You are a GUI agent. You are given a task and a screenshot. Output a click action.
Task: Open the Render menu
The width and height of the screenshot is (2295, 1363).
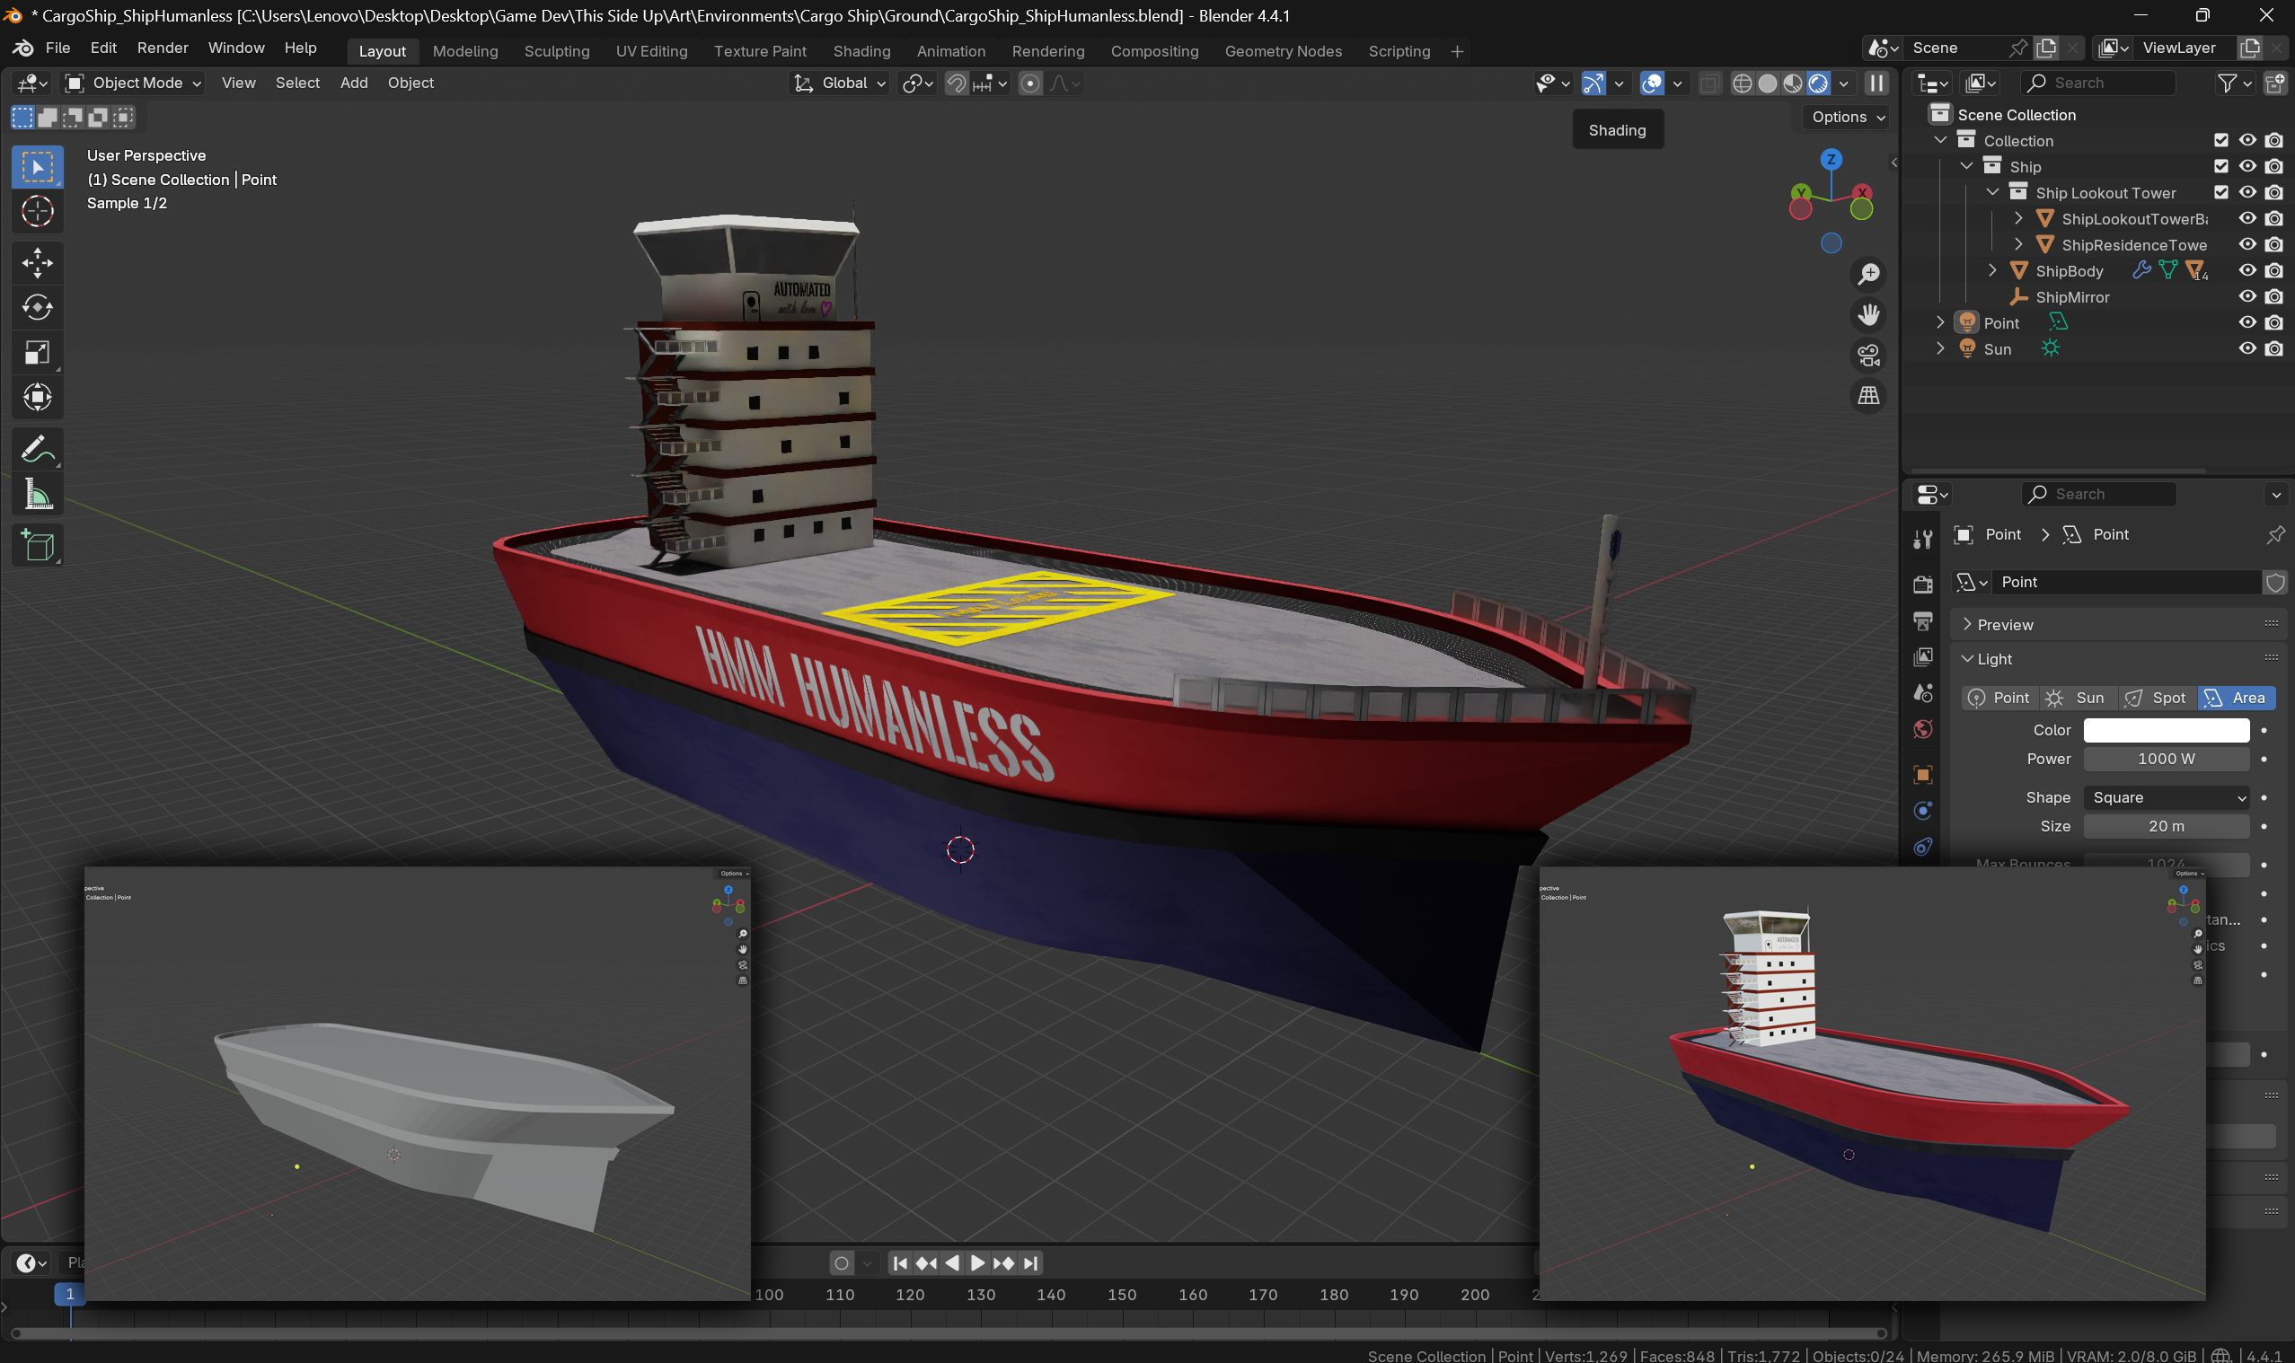[162, 48]
